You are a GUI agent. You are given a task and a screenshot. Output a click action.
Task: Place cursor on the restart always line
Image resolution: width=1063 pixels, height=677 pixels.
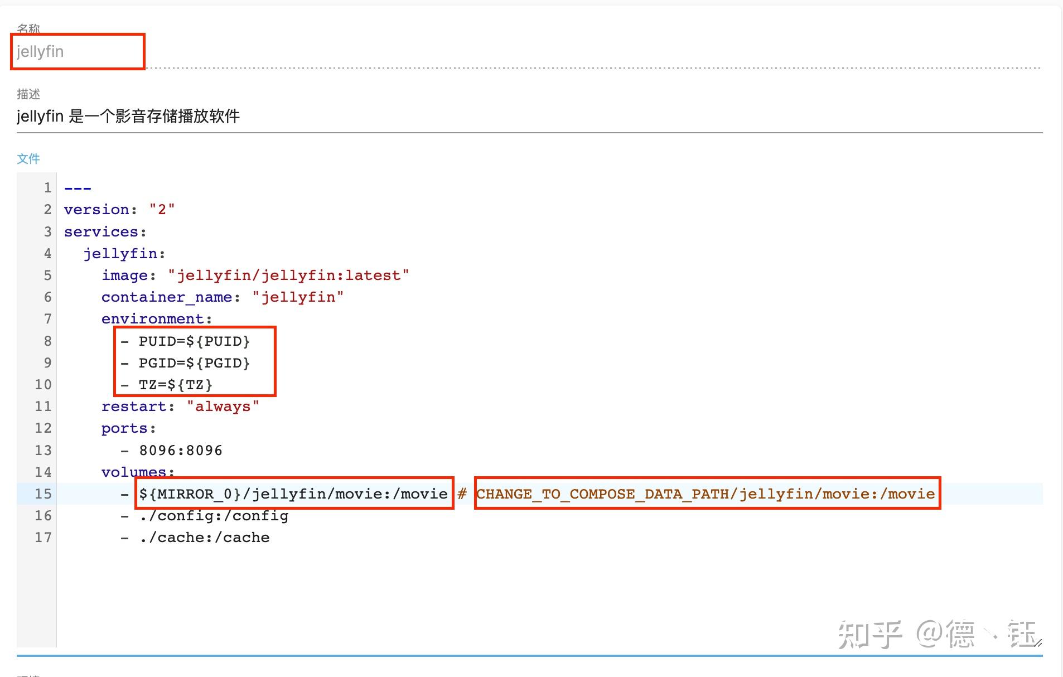[180, 407]
